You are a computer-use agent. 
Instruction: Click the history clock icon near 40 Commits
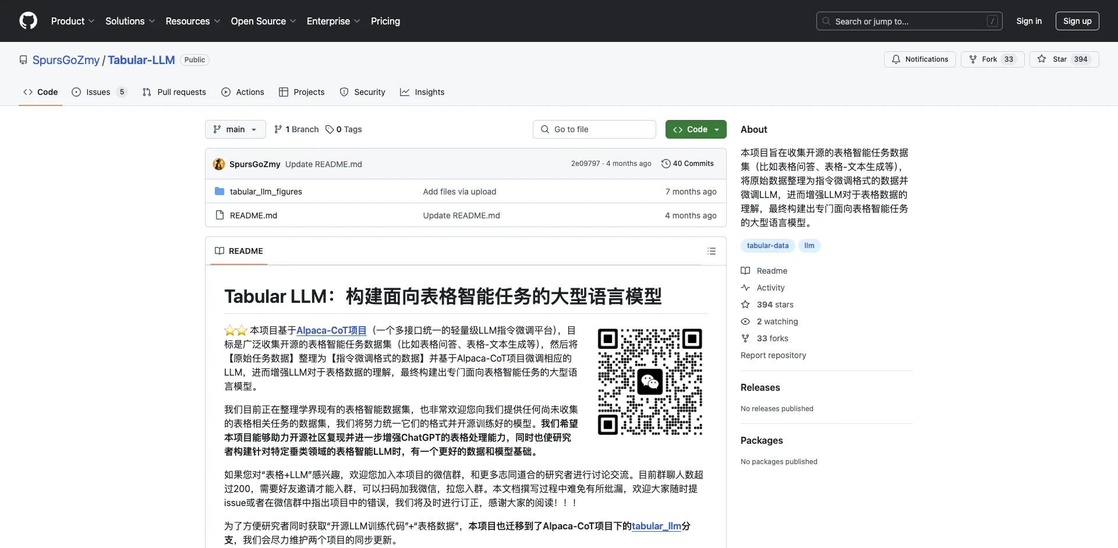tap(666, 164)
